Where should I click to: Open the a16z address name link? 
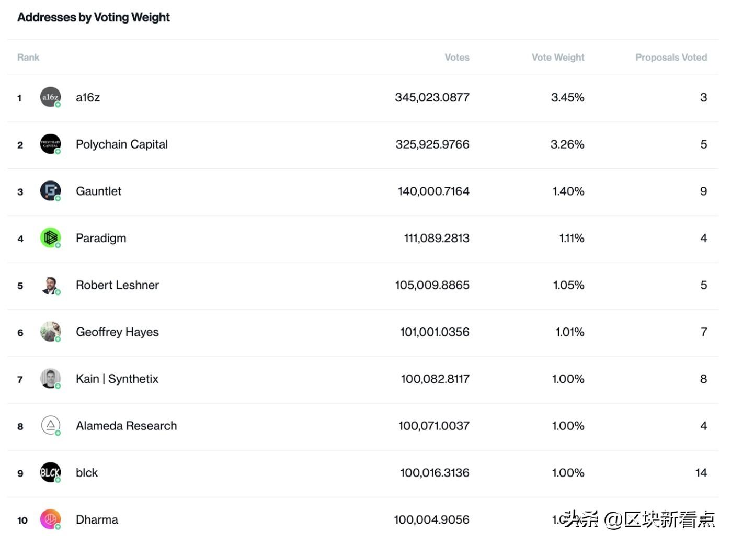[x=88, y=97]
